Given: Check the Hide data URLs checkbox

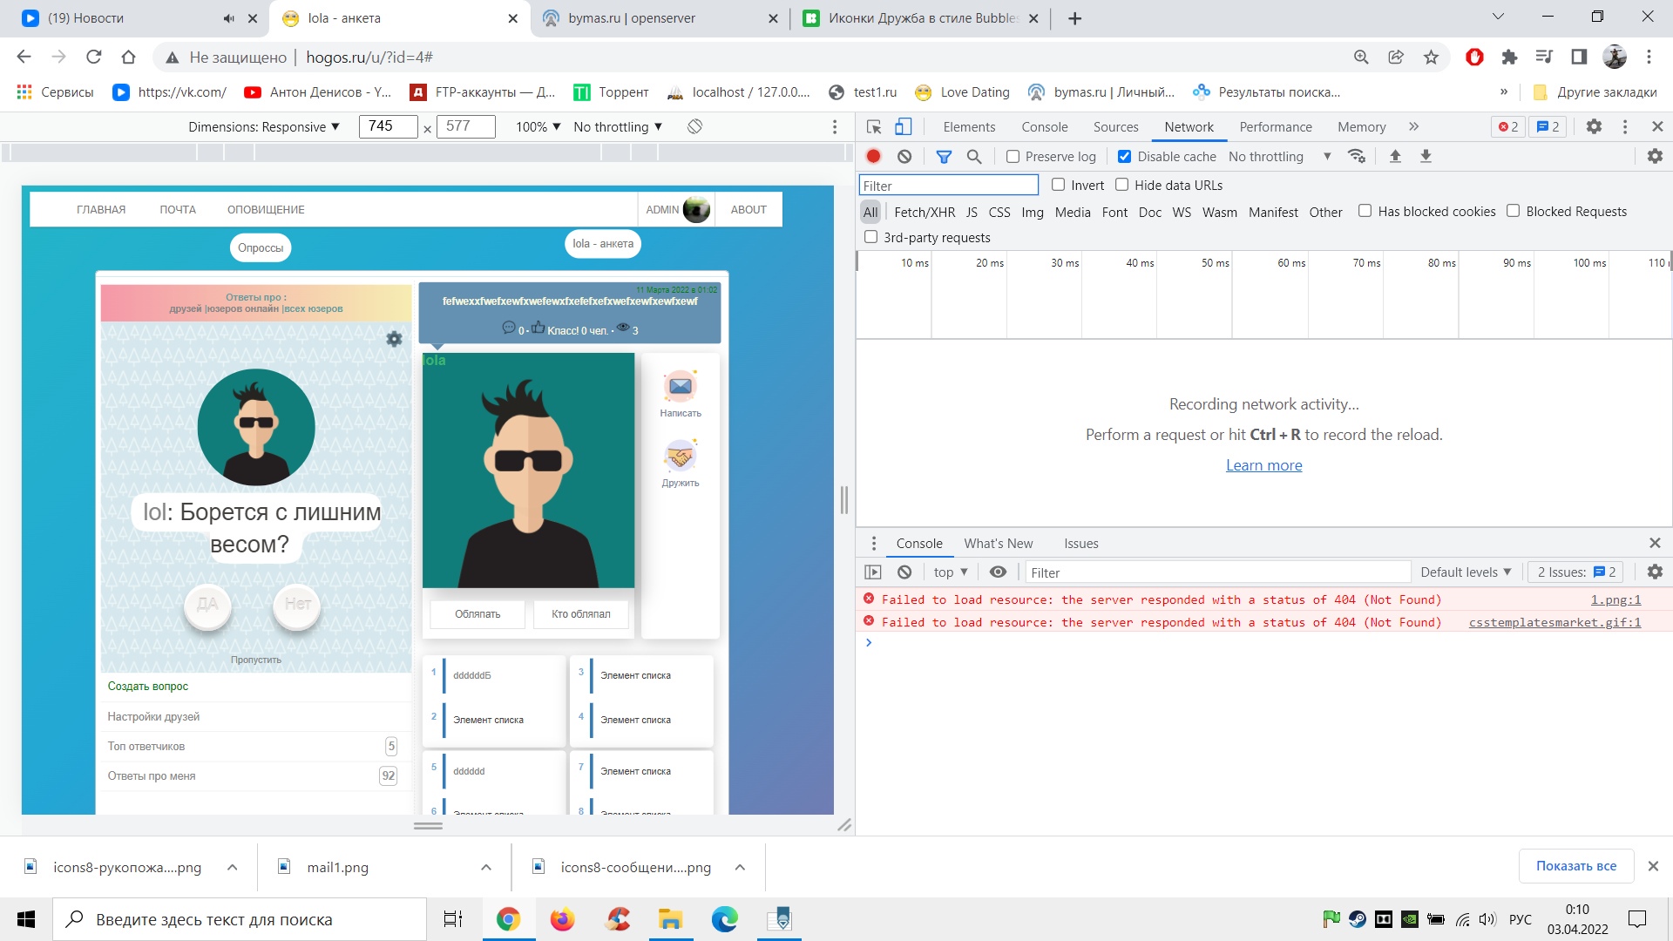Looking at the screenshot, I should point(1122,185).
